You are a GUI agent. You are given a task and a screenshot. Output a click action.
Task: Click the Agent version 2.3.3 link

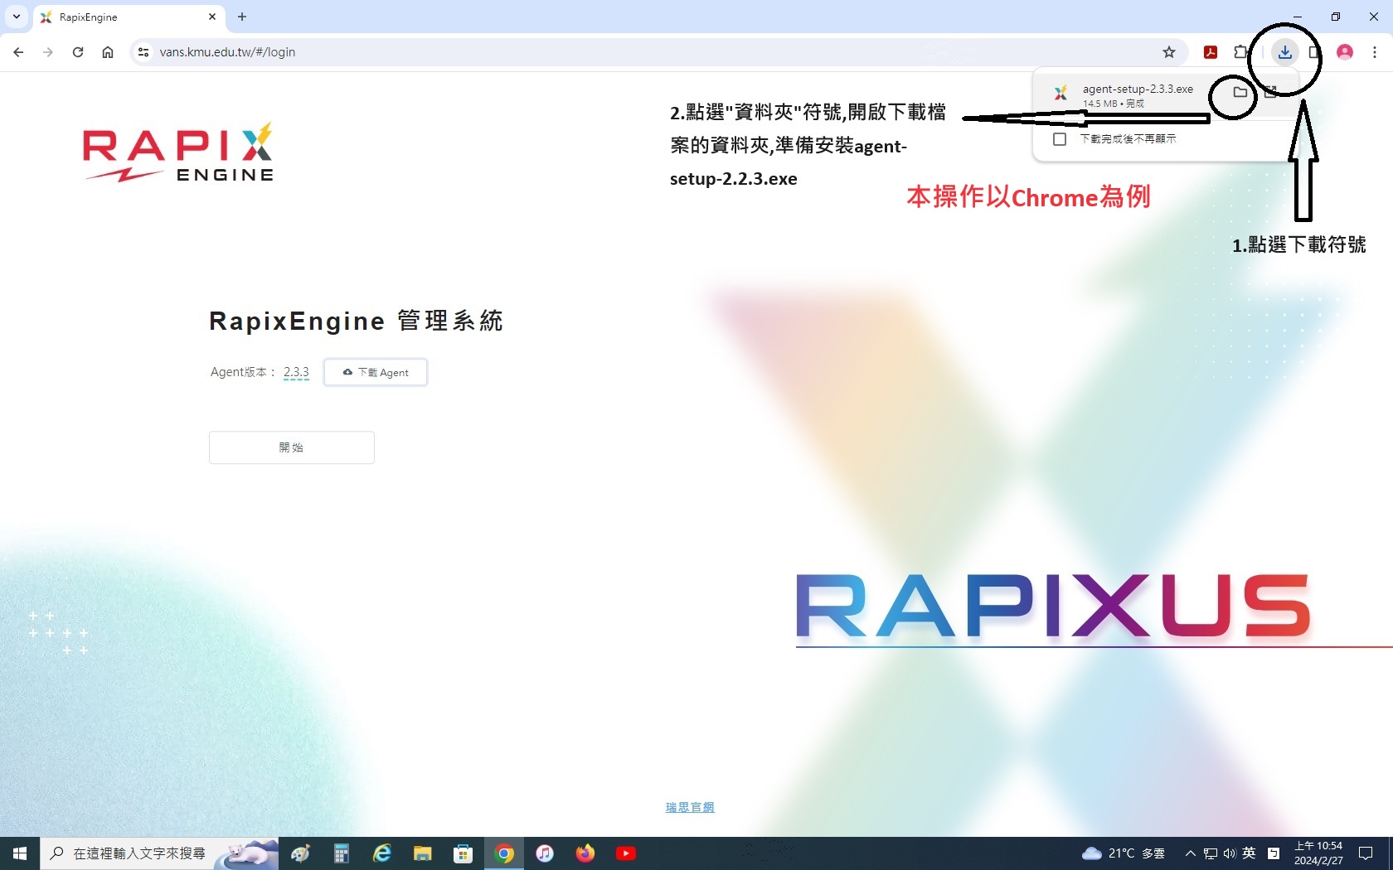[x=296, y=372]
